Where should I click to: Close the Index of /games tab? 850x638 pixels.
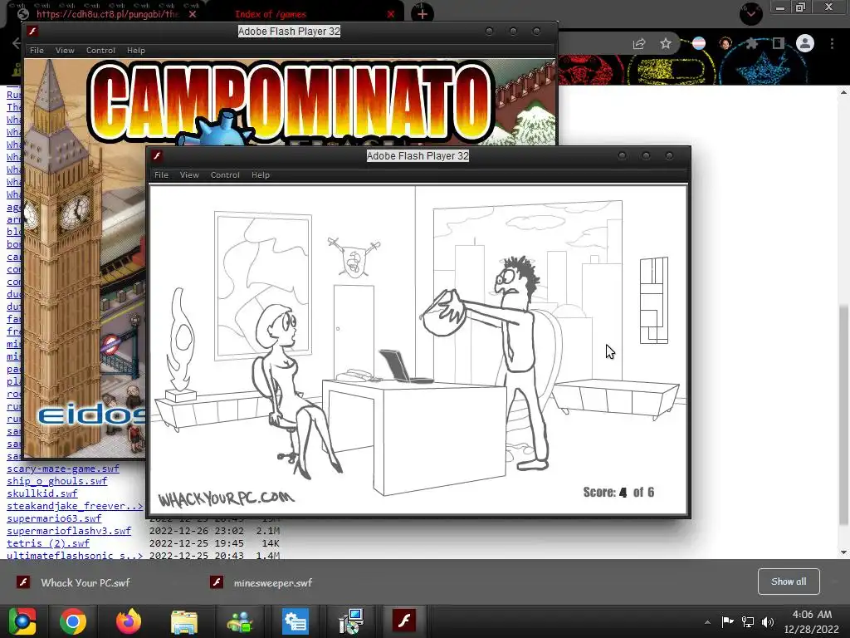tap(391, 14)
